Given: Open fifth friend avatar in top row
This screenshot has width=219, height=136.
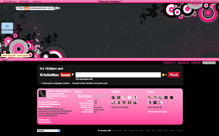Looking at the screenshot, I should click(x=135, y=98).
